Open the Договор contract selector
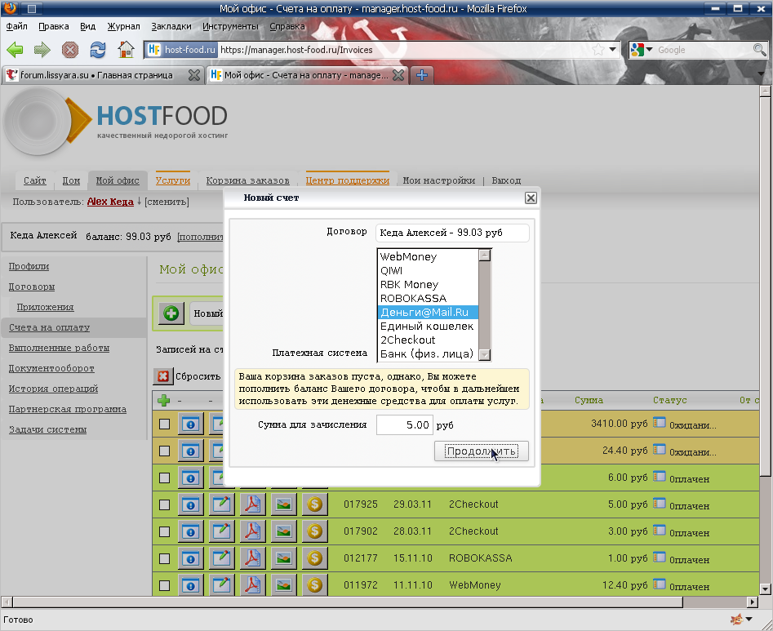The height and width of the screenshot is (631, 773). coord(452,233)
